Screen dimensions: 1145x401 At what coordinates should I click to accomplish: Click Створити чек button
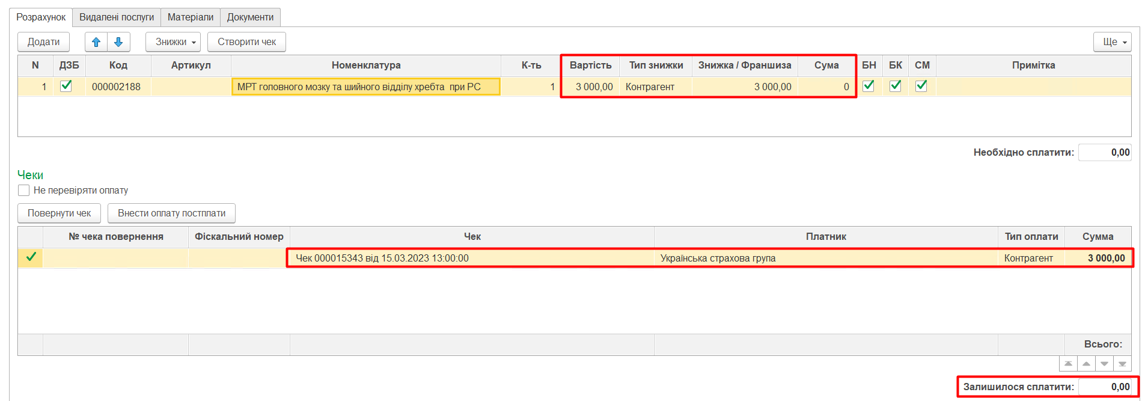click(246, 42)
